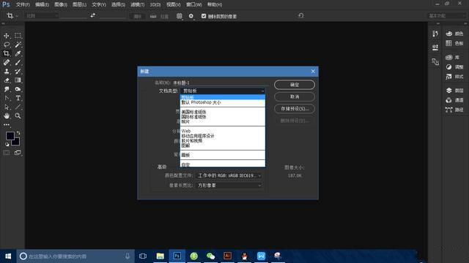Swap crop width and height arrows
This screenshot has height=263, width=469.
tap(93, 15)
